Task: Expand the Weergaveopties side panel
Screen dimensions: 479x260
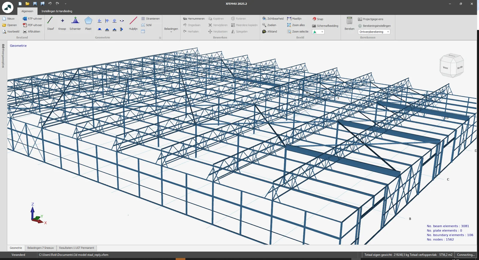Action: pos(3,56)
